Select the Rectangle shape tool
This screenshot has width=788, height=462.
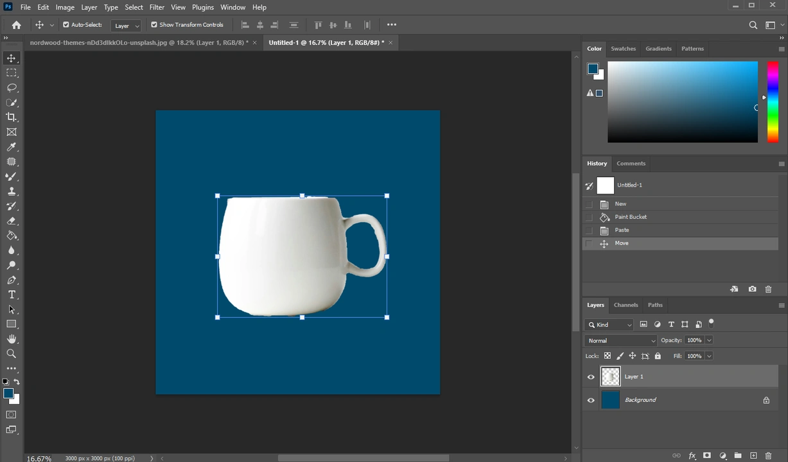coord(12,324)
